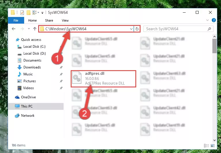This screenshot has height=153, width=221.
Task: Click the Network icon in sidebar
Action: point(17,116)
